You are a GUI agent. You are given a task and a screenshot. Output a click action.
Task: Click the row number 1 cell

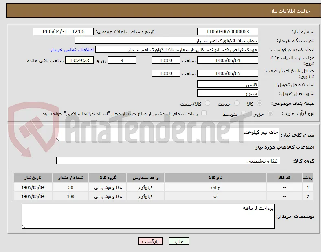[x=308, y=187]
